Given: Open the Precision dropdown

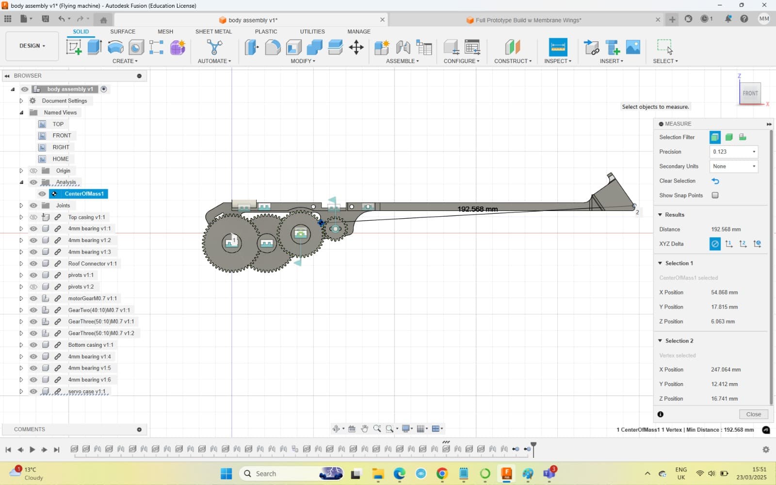Looking at the screenshot, I should point(734,152).
